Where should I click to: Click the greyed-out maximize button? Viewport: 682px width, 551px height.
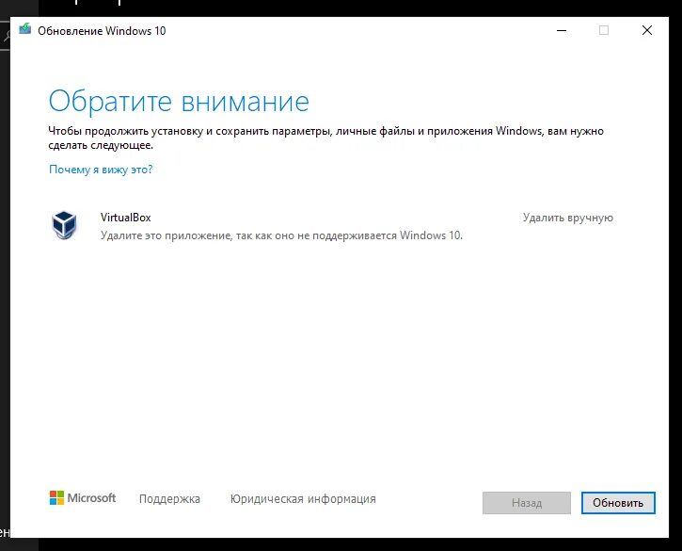coord(604,30)
